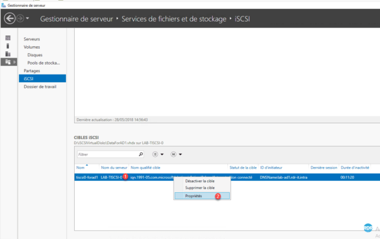Open Pools de stockage in sidebar
Image resolution: width=380 pixels, height=239 pixels.
point(44,63)
